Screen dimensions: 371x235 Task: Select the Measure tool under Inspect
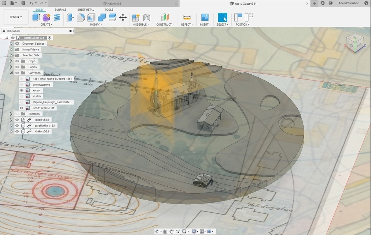click(x=187, y=17)
